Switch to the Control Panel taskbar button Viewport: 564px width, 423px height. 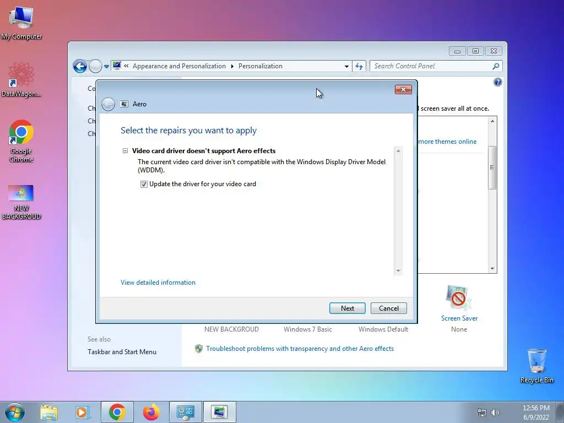pos(185,412)
